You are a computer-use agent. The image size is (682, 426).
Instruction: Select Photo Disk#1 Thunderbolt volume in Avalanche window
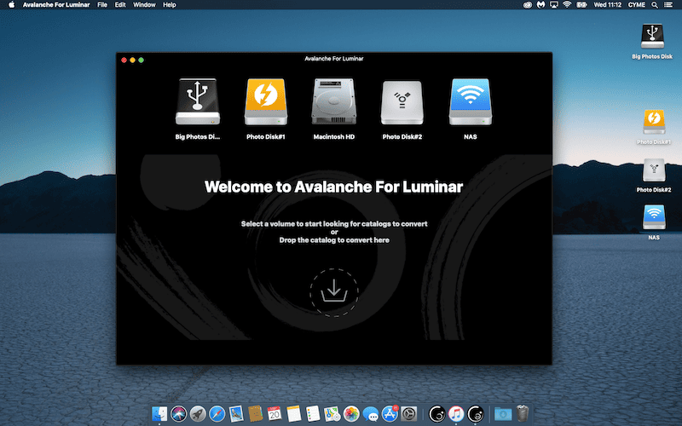point(266,101)
